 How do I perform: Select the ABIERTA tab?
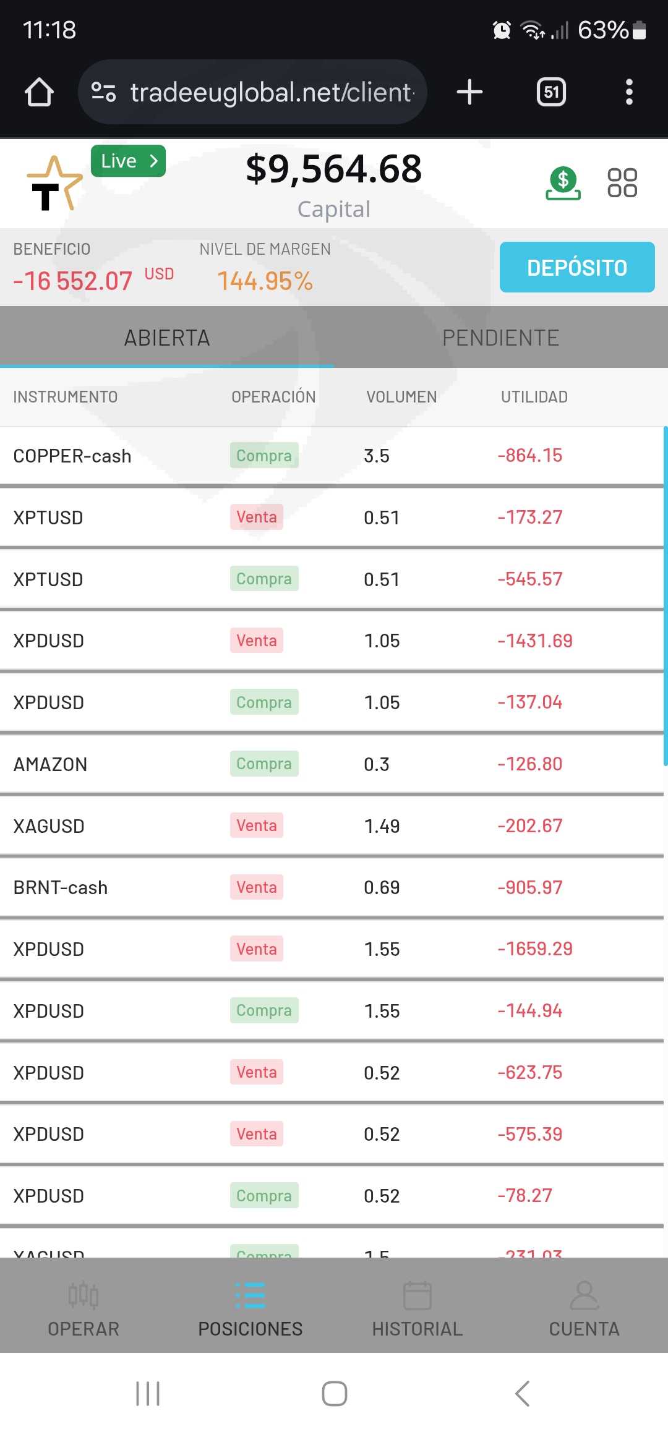167,338
